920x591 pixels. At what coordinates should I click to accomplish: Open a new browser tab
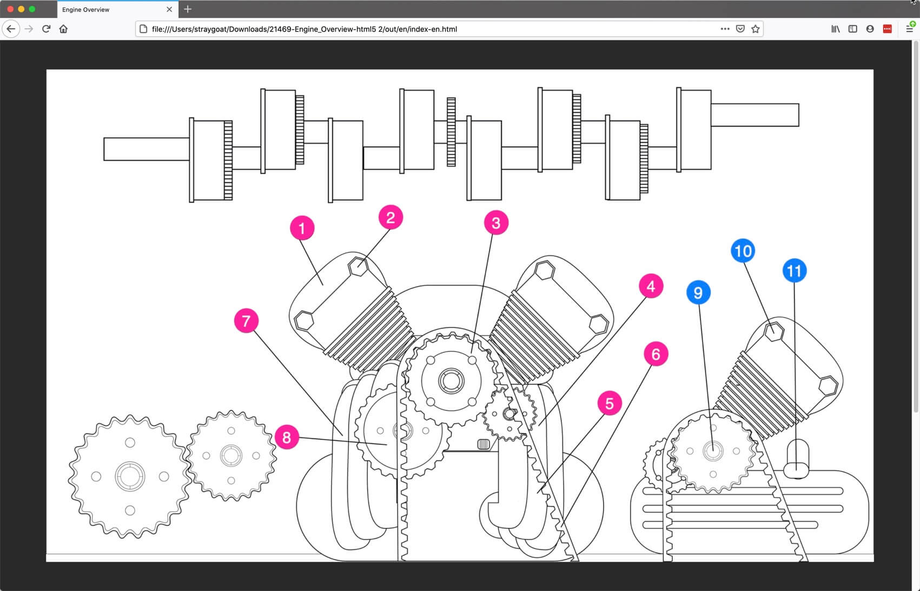tap(187, 9)
